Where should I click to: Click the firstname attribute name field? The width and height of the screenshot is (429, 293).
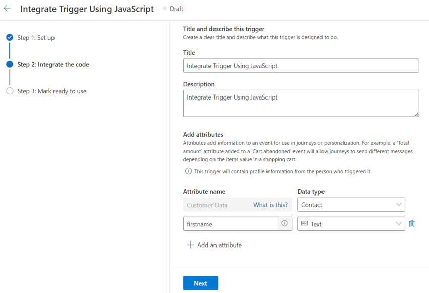pyautogui.click(x=230, y=224)
